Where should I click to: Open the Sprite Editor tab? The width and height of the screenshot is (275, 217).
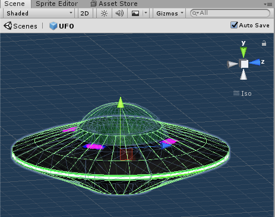point(57,4)
